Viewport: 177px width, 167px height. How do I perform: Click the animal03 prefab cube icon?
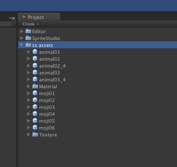[35, 72]
